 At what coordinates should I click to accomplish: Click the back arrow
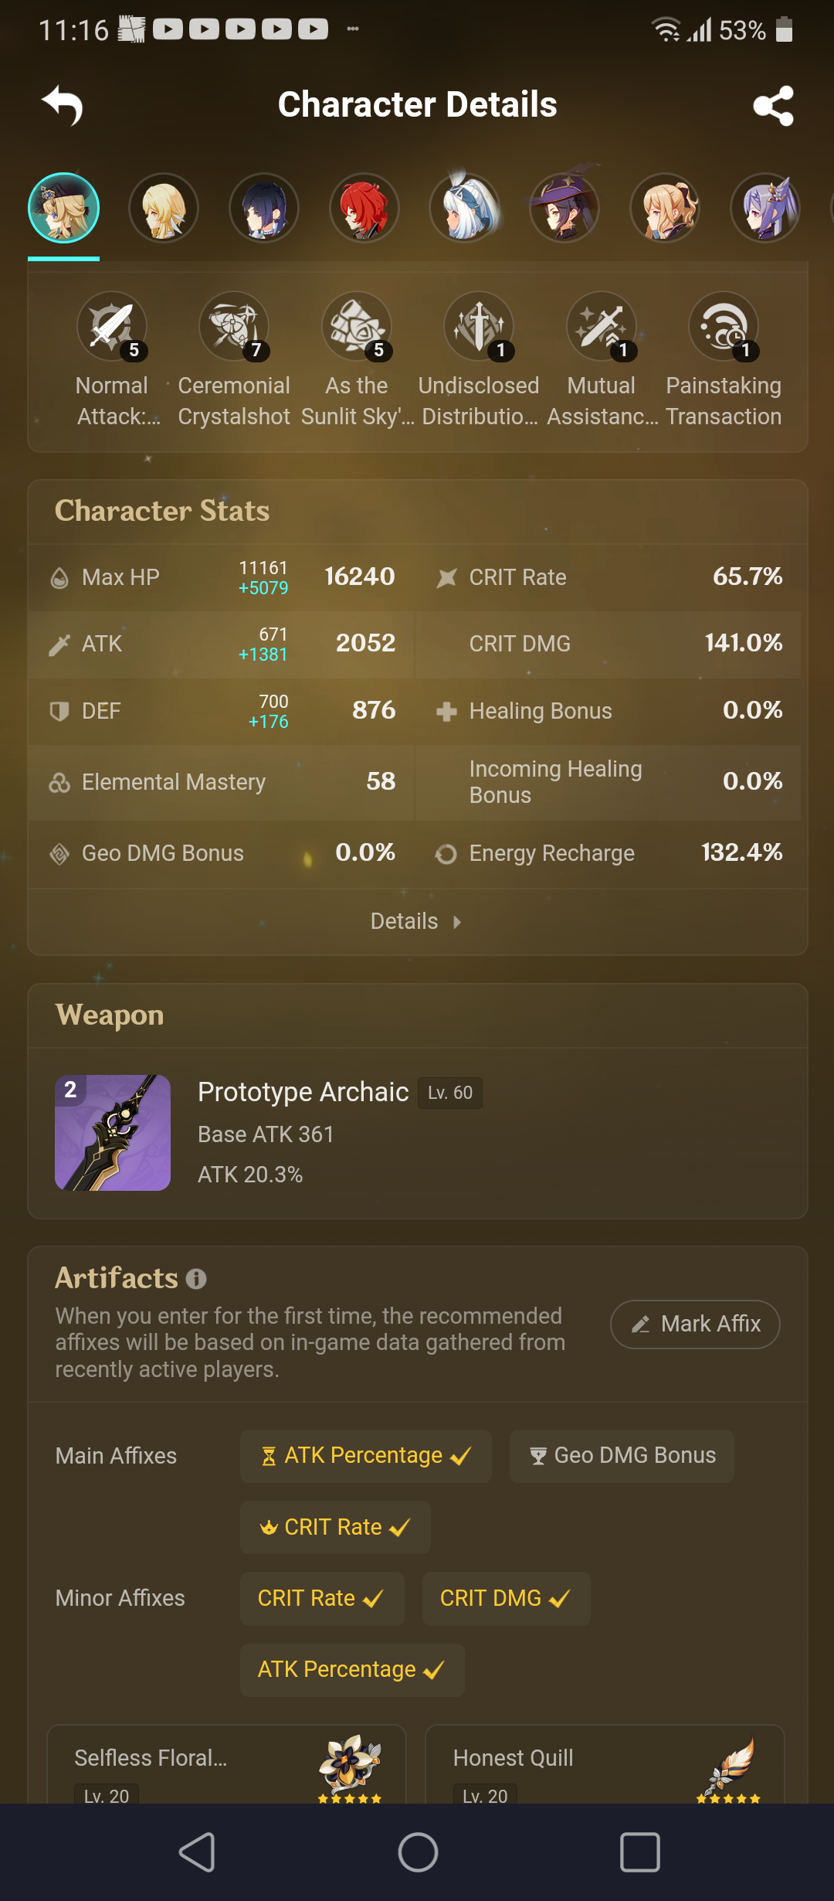(x=62, y=106)
